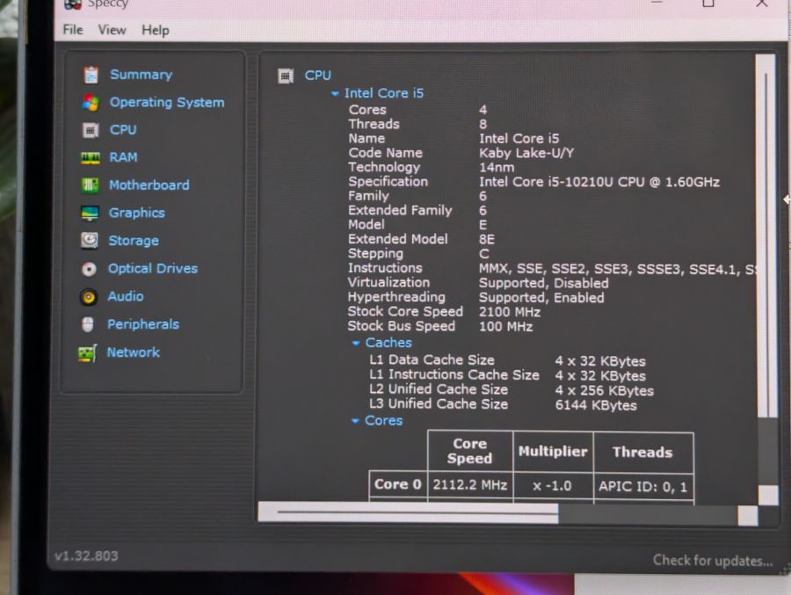Click the L2 Unified Cache Size row label
791x595 pixels.
point(439,389)
